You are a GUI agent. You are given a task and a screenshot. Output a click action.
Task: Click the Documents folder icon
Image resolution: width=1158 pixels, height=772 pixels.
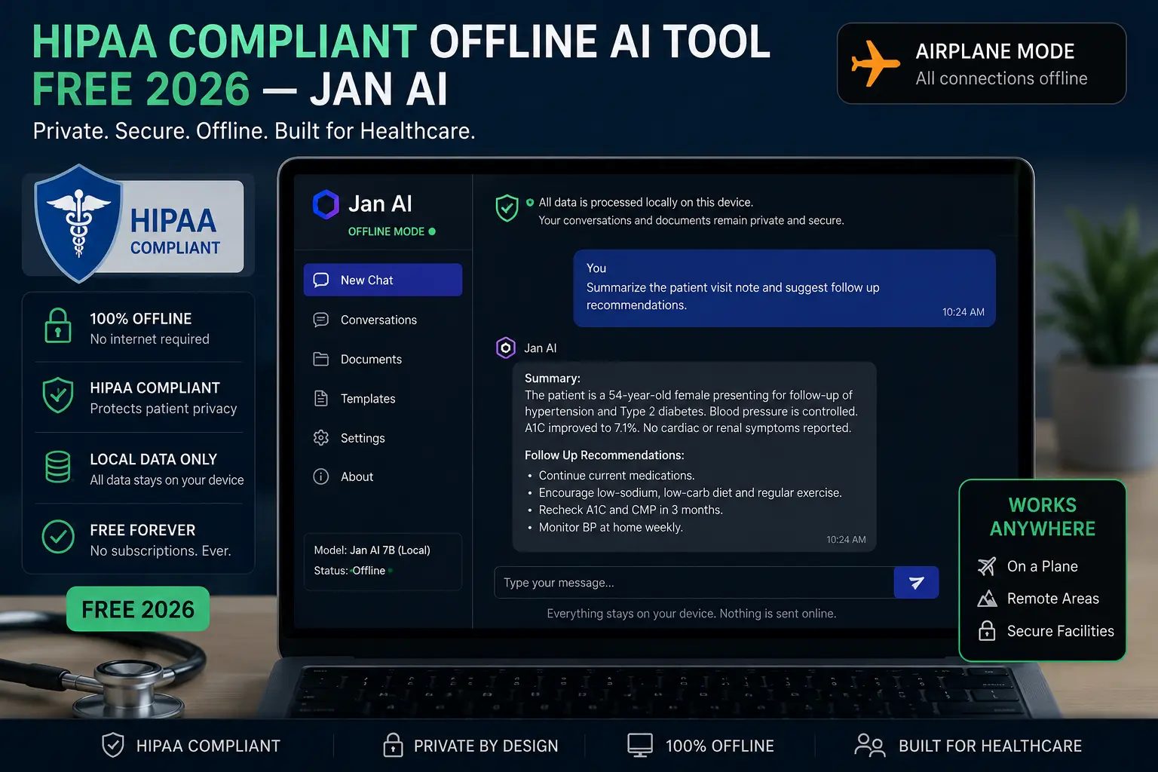pos(321,359)
